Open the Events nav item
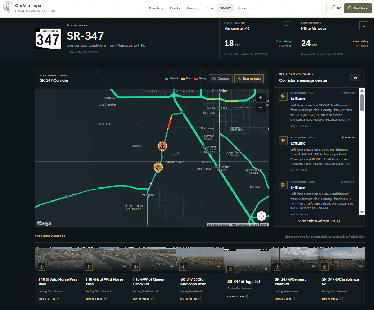 pyautogui.click(x=175, y=8)
